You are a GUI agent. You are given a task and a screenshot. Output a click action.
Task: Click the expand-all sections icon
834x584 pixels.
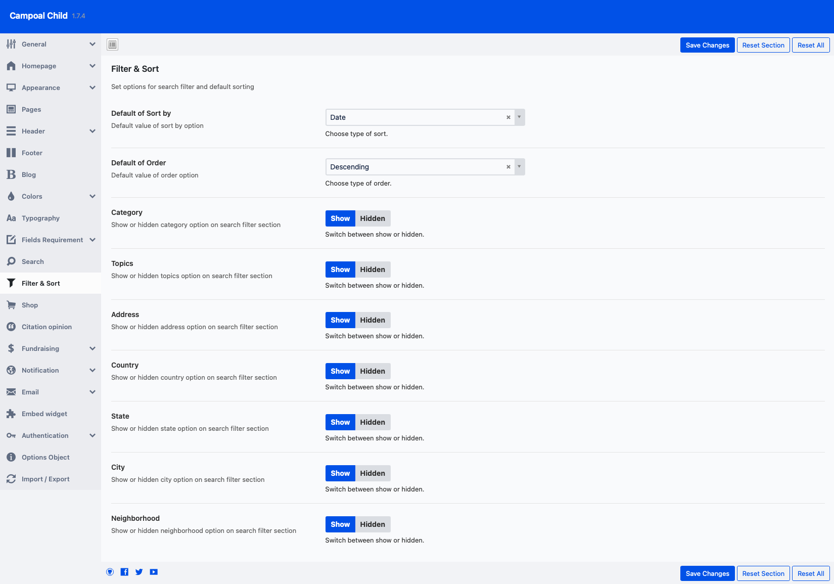point(112,44)
